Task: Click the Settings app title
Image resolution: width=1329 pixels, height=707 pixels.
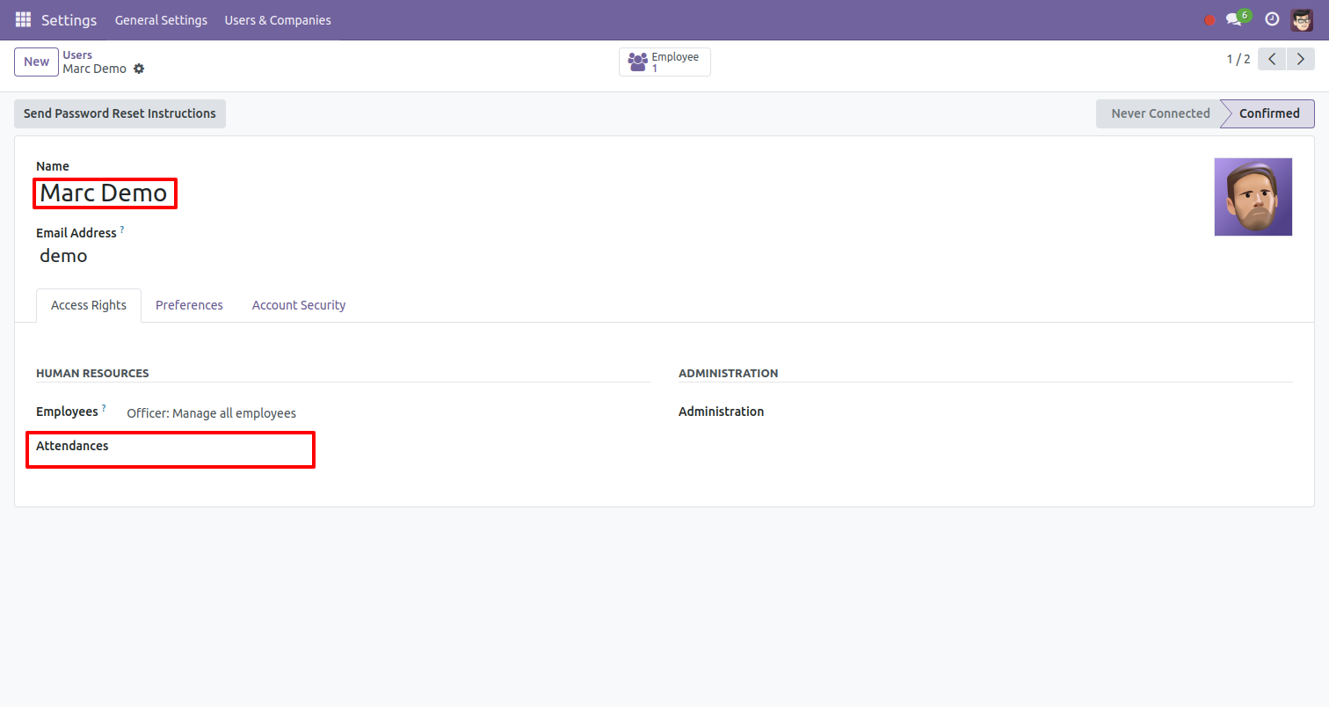Action: point(69,19)
